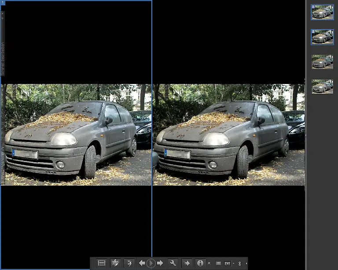
Task: Select the fourth car thumbnail in filmstrip
Action: coord(322,86)
